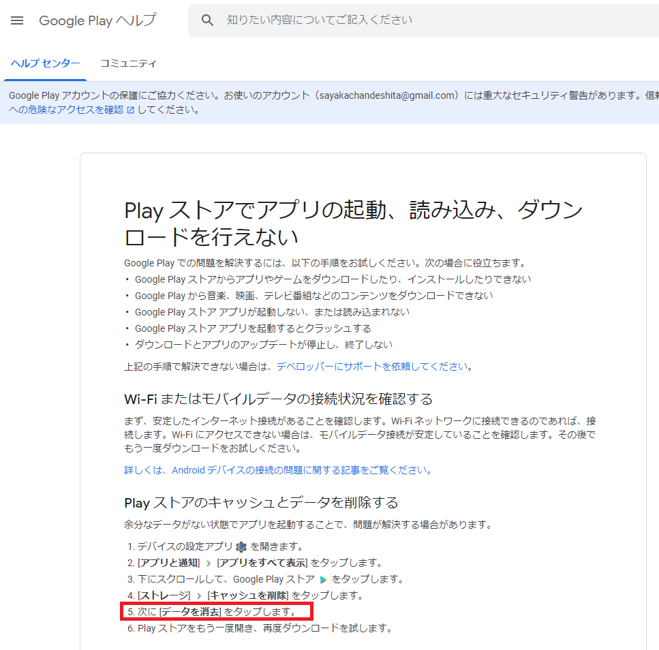
Task: Click sentence 余分なデータがない状態でアプリを起動
Action: (307, 525)
